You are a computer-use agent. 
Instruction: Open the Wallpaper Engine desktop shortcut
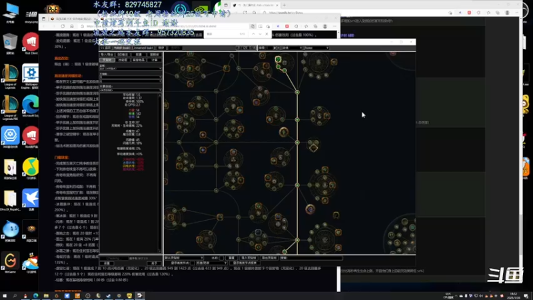click(x=31, y=76)
